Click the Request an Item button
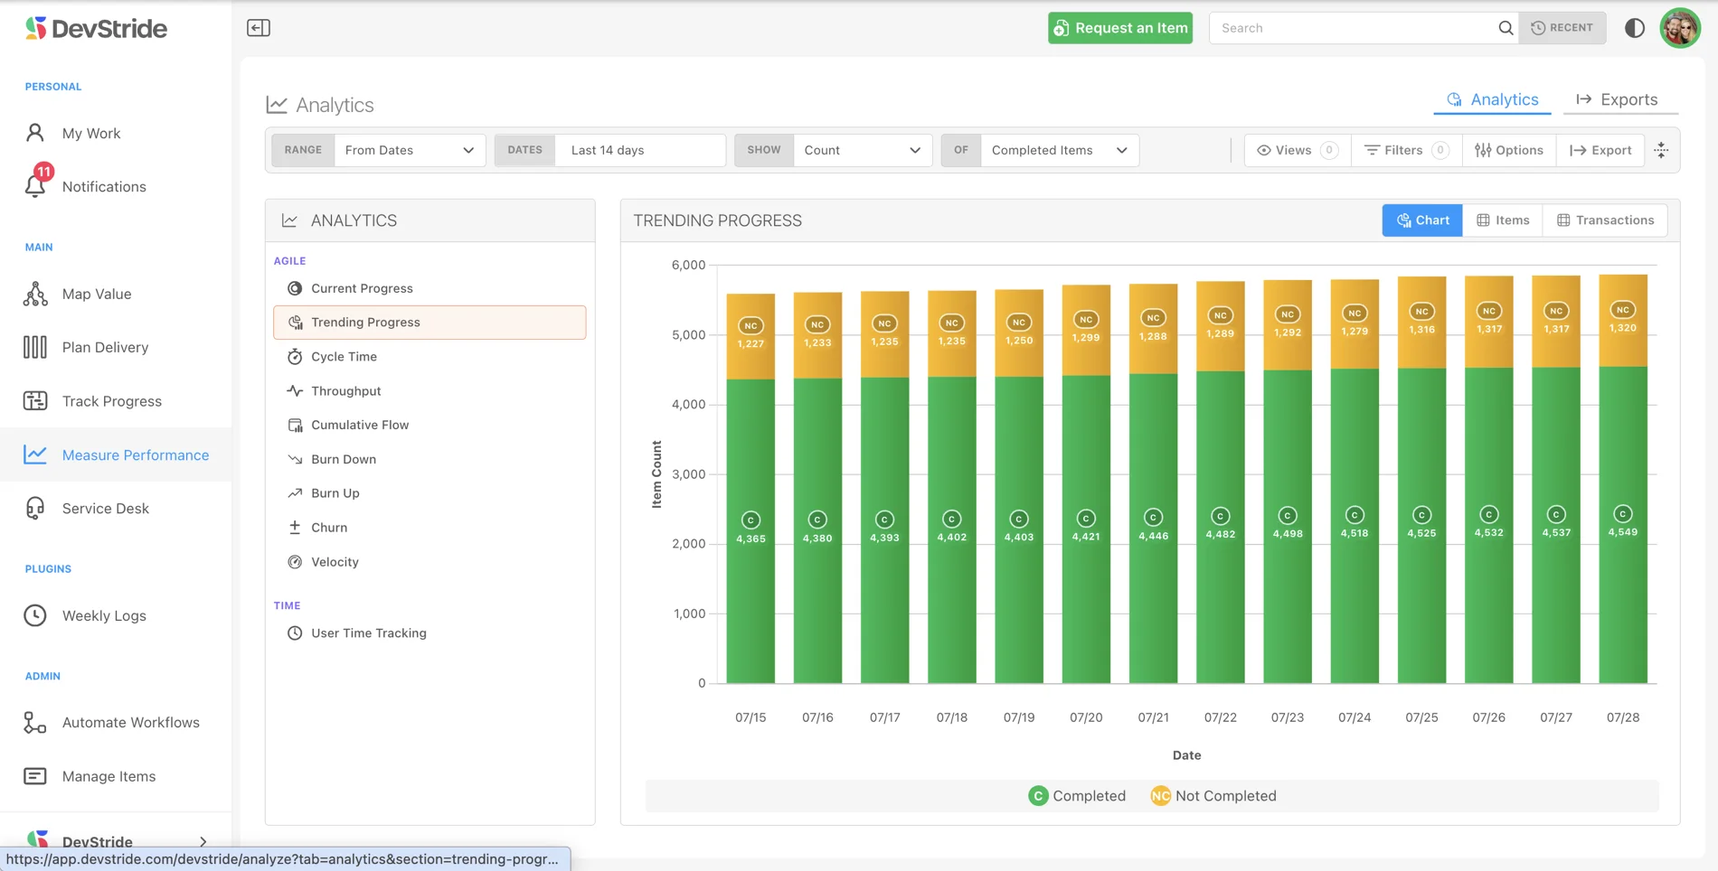1718x871 pixels. click(1120, 28)
